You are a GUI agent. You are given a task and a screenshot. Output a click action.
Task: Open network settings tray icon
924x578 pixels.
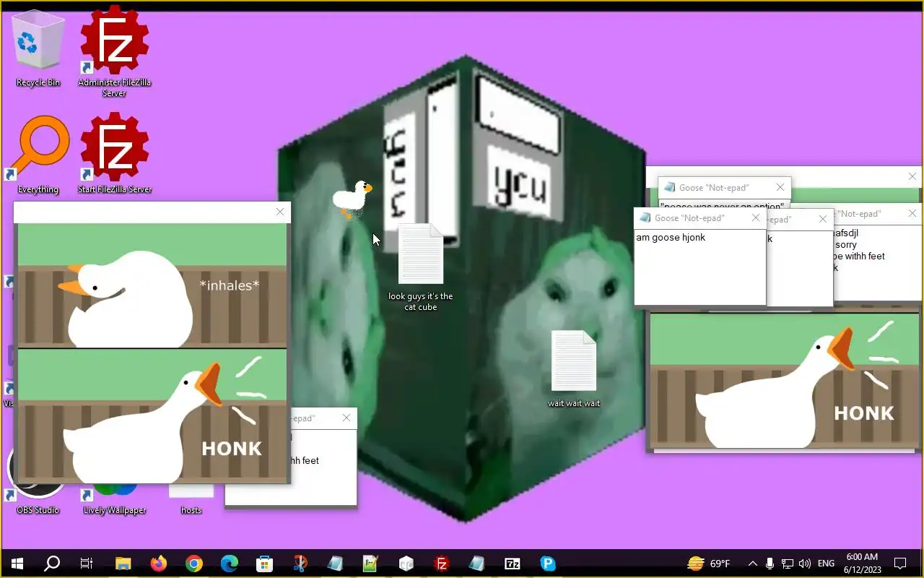[x=788, y=564]
